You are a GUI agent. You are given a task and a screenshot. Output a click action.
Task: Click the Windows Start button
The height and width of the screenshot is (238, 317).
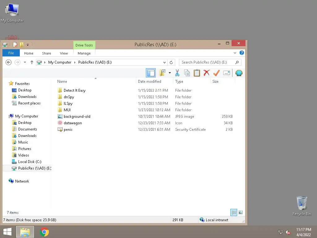(x=7, y=232)
